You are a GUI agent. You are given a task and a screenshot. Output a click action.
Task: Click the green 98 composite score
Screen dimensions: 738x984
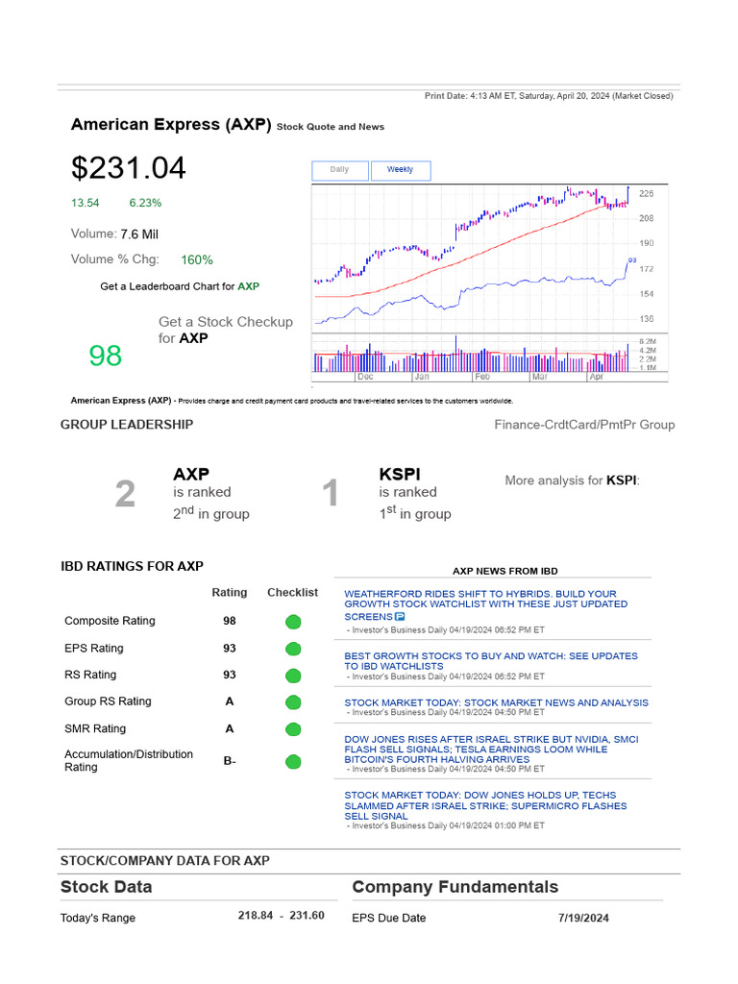[x=106, y=357]
